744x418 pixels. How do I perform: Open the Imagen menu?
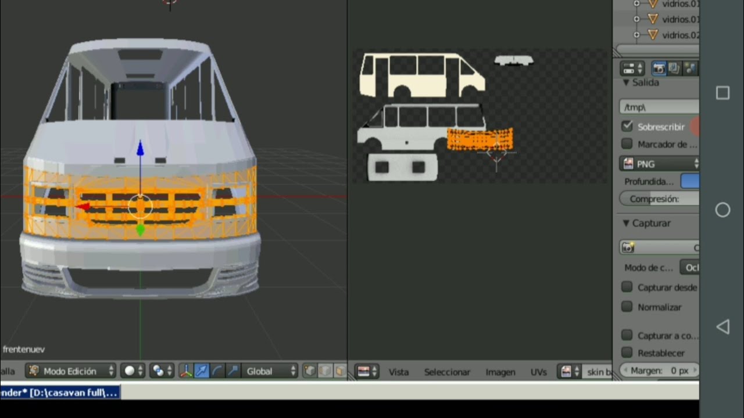click(x=500, y=372)
